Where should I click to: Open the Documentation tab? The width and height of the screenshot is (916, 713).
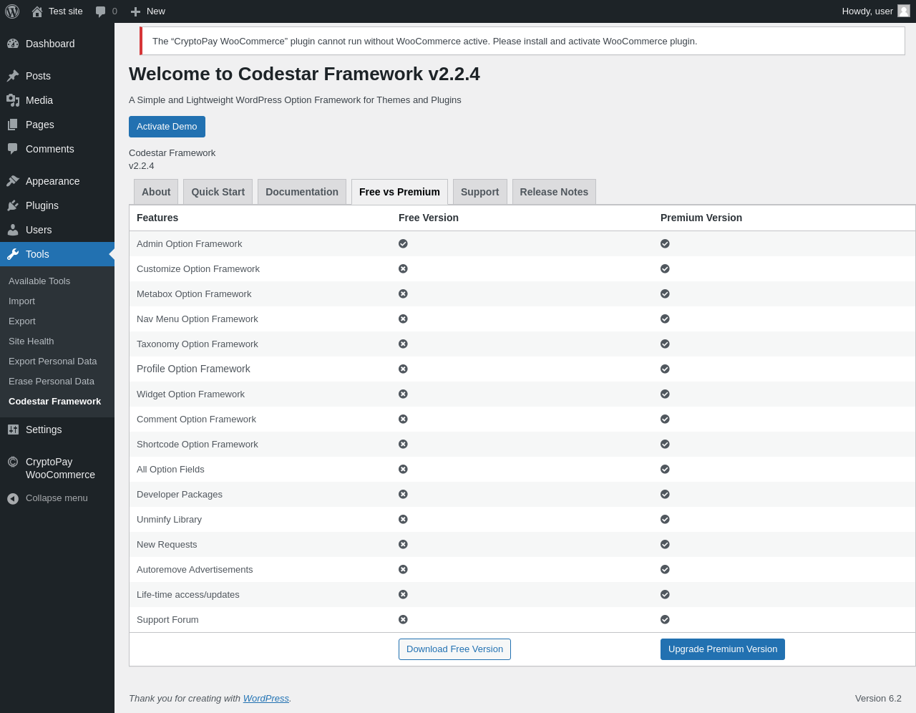pyautogui.click(x=302, y=192)
